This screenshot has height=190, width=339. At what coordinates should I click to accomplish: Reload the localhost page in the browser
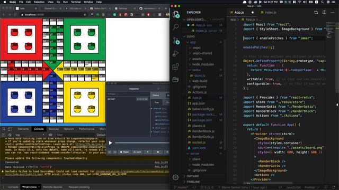point(15,15)
